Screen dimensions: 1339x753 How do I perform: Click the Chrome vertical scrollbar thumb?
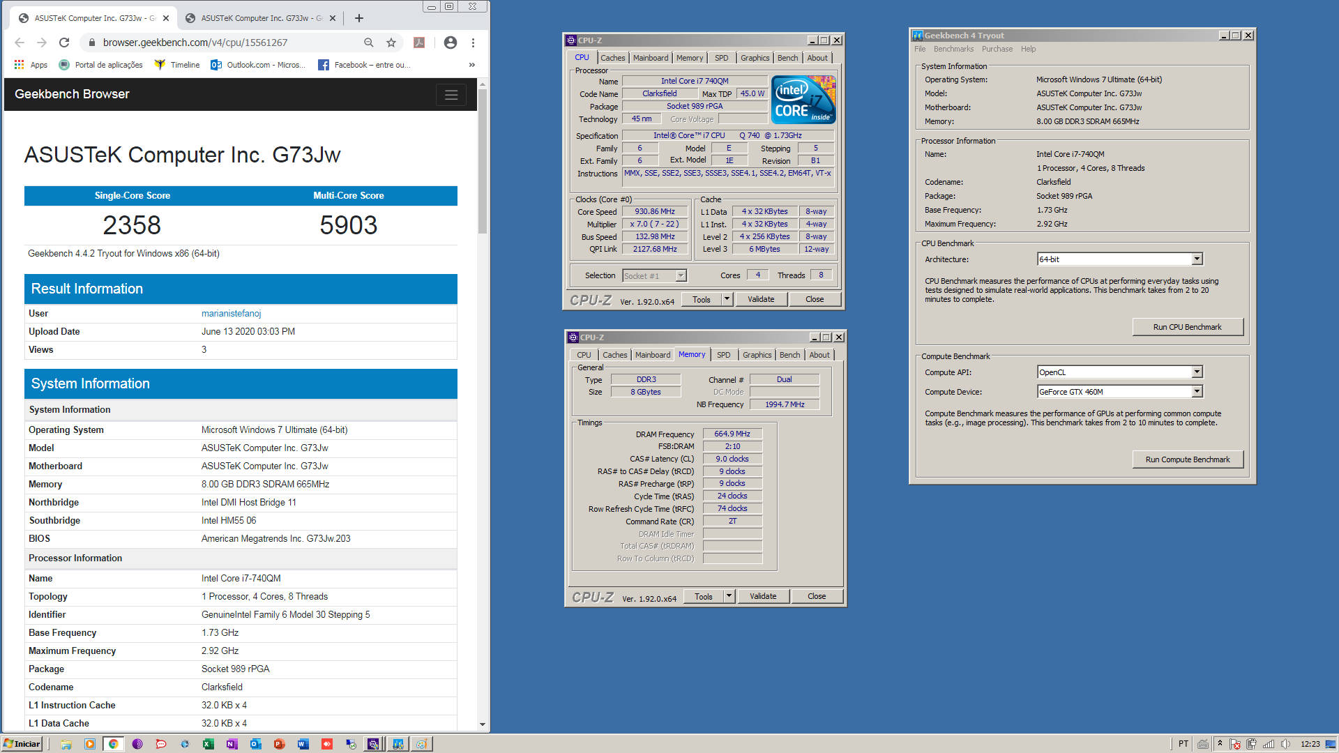pos(482,161)
